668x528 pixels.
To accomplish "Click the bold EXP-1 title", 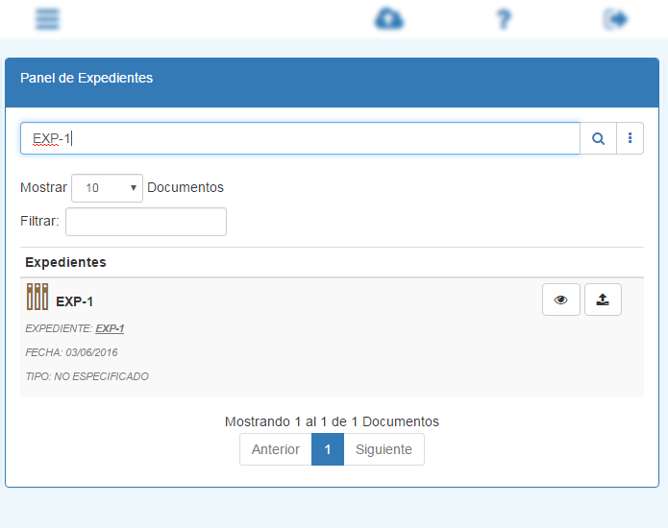I will point(74,301).
